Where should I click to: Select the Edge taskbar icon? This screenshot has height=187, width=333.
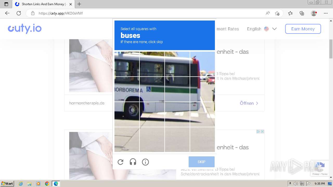click(56, 184)
